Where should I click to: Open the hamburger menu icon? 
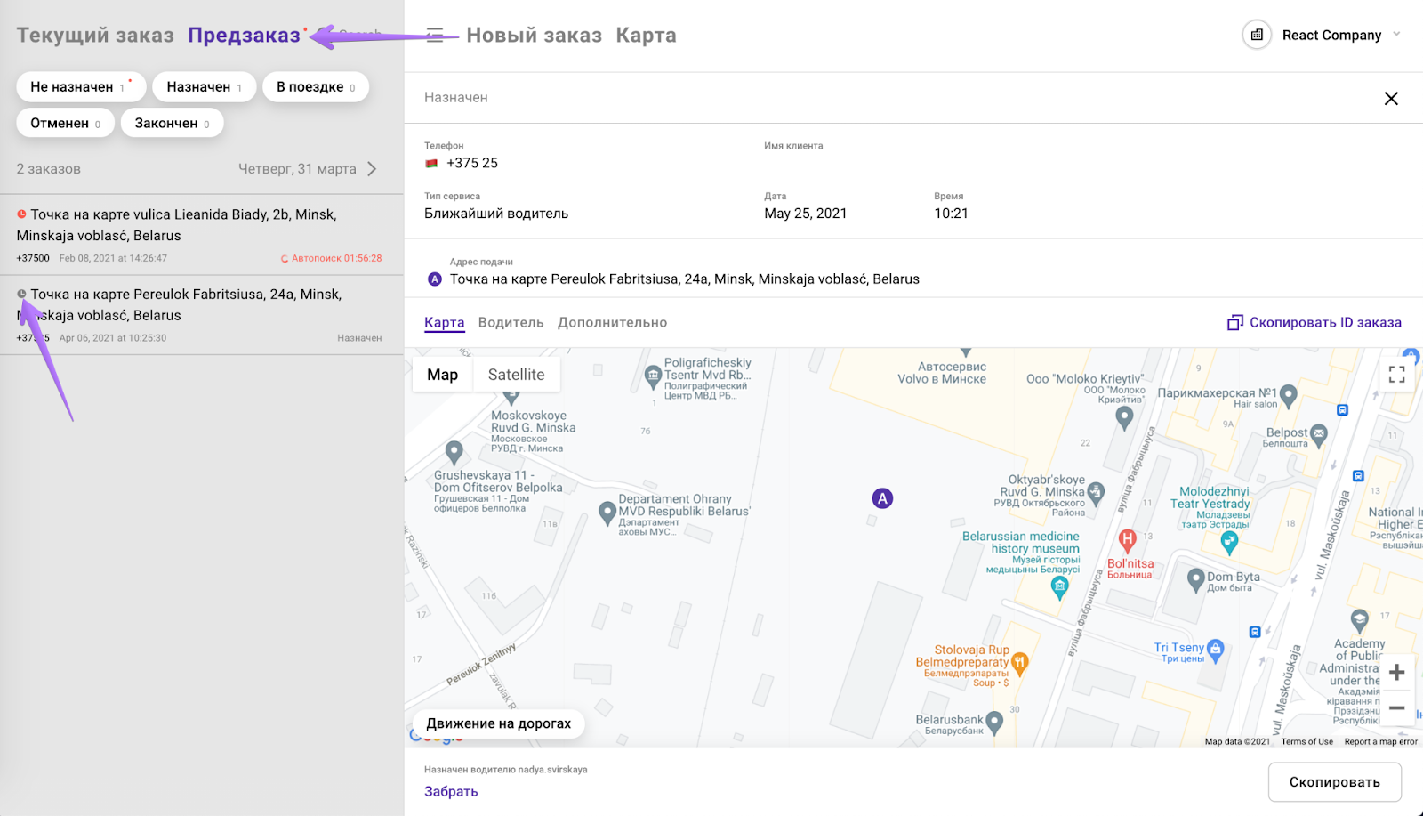coord(435,36)
